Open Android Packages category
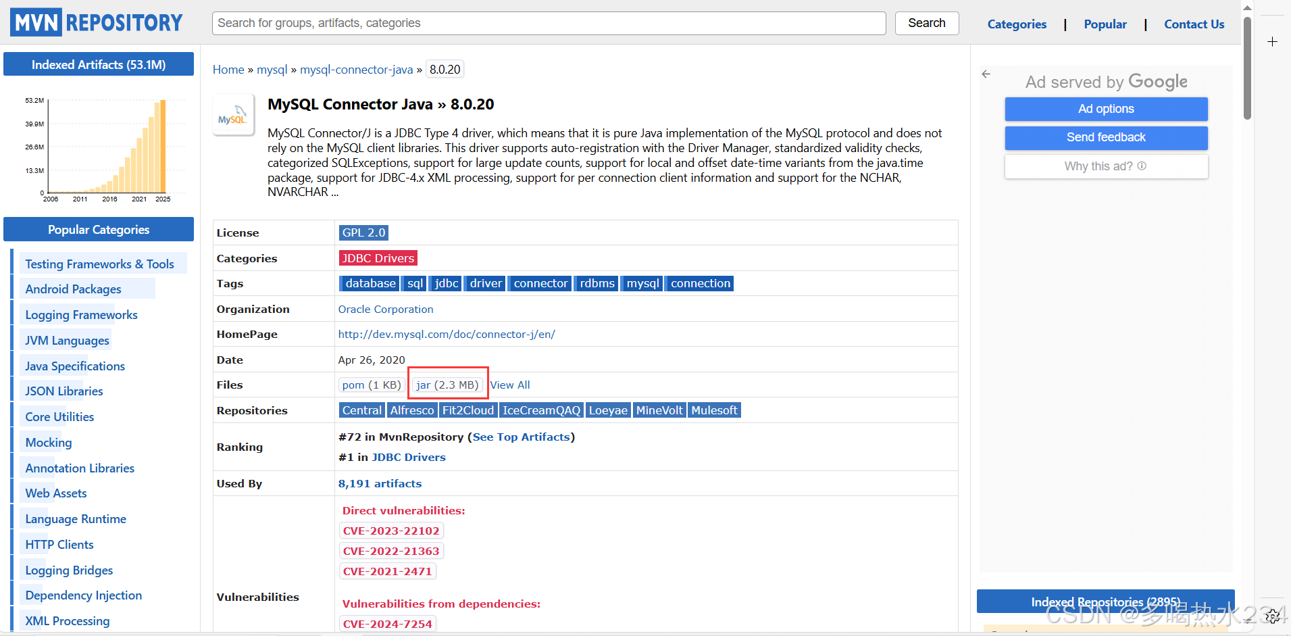1291x636 pixels. click(73, 289)
